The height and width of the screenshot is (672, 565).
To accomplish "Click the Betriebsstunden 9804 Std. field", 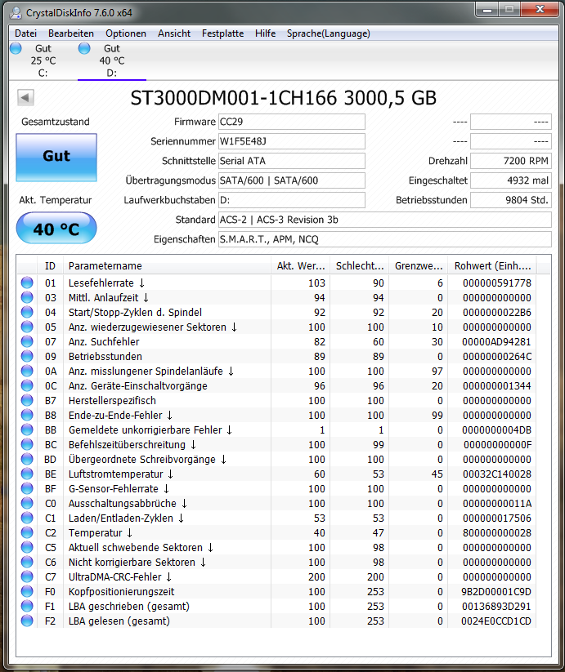I will 511,200.
